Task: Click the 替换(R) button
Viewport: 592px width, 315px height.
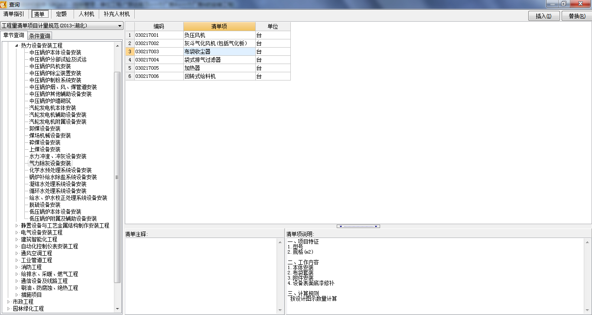Action: (577, 16)
